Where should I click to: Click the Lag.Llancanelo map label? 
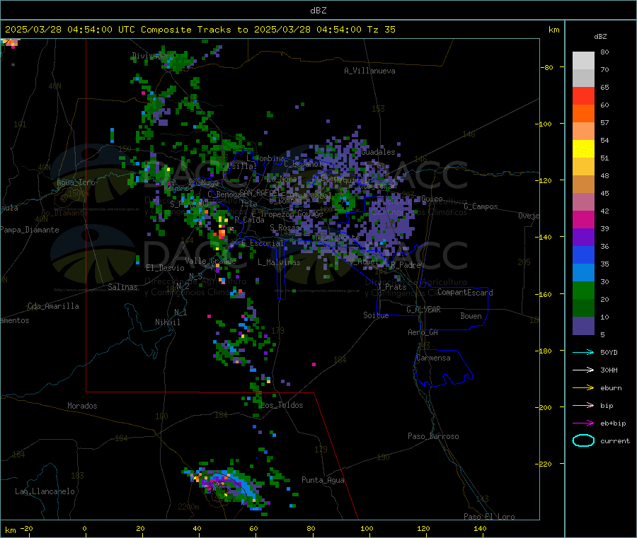tap(45, 491)
